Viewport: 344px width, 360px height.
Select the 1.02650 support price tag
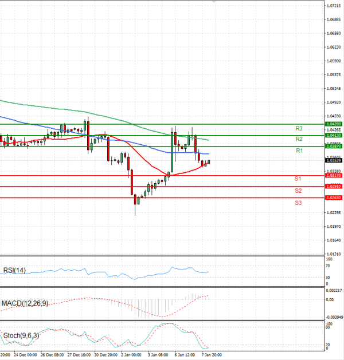334,197
